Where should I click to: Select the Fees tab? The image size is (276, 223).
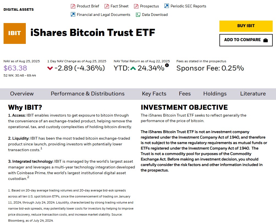click(185, 94)
